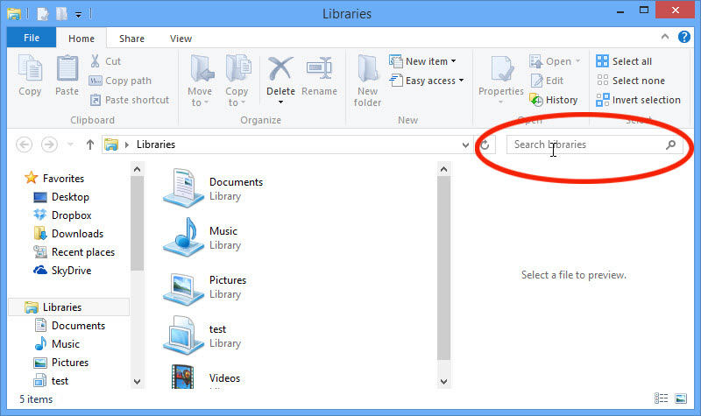701x416 pixels.
Task: Click Select none in ribbon
Action: click(630, 81)
